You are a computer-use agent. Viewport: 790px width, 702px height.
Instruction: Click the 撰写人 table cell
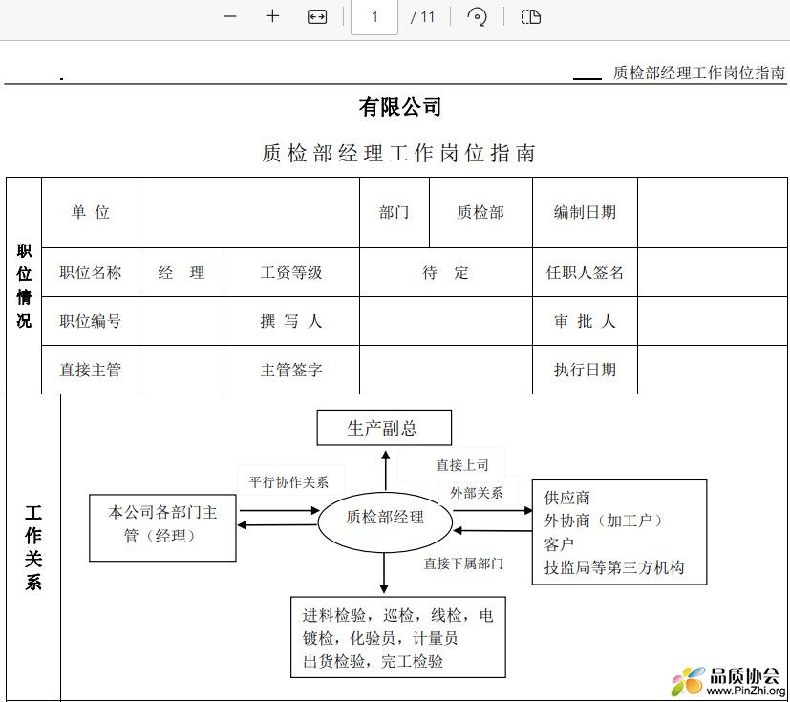[291, 321]
